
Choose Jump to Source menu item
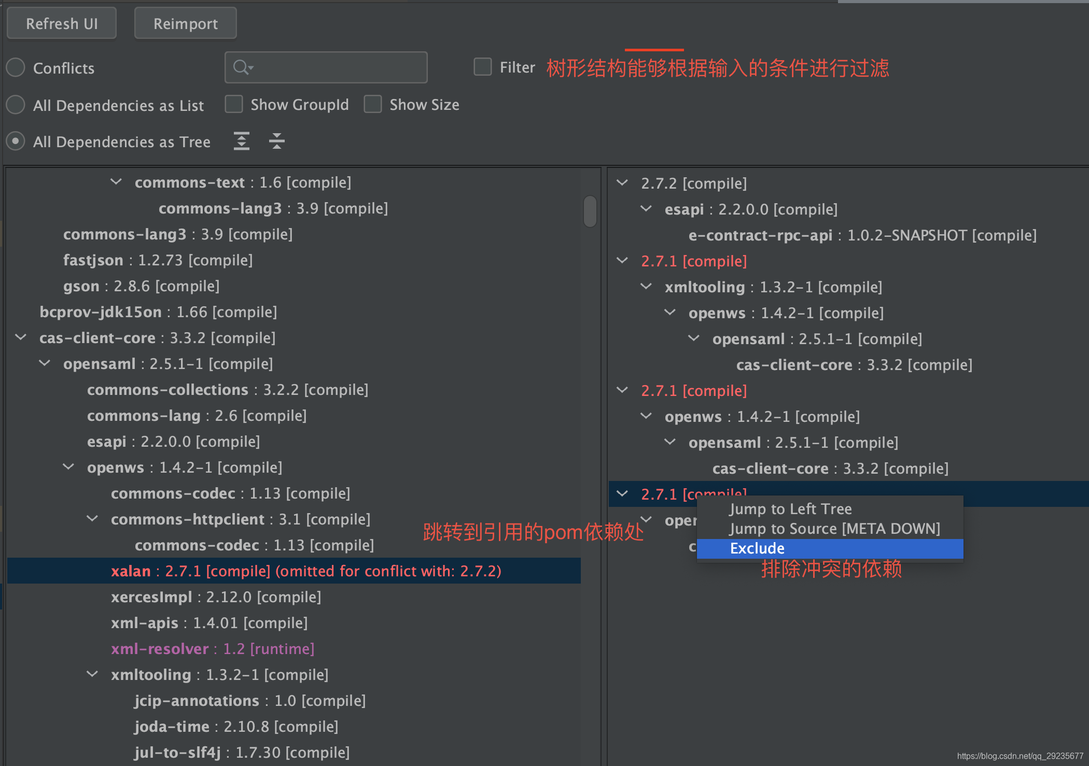[x=834, y=529]
